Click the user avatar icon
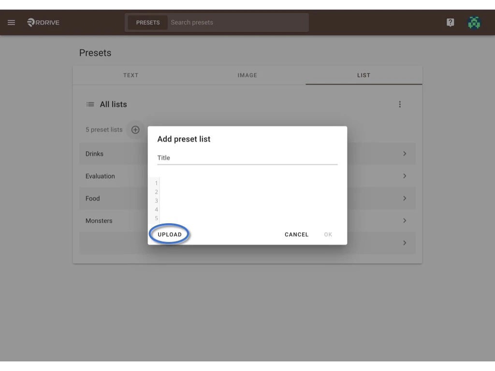 [x=474, y=22]
